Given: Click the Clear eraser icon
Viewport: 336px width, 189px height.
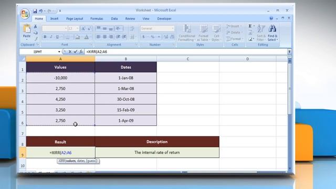Looking at the screenshot, I should click(250, 39).
